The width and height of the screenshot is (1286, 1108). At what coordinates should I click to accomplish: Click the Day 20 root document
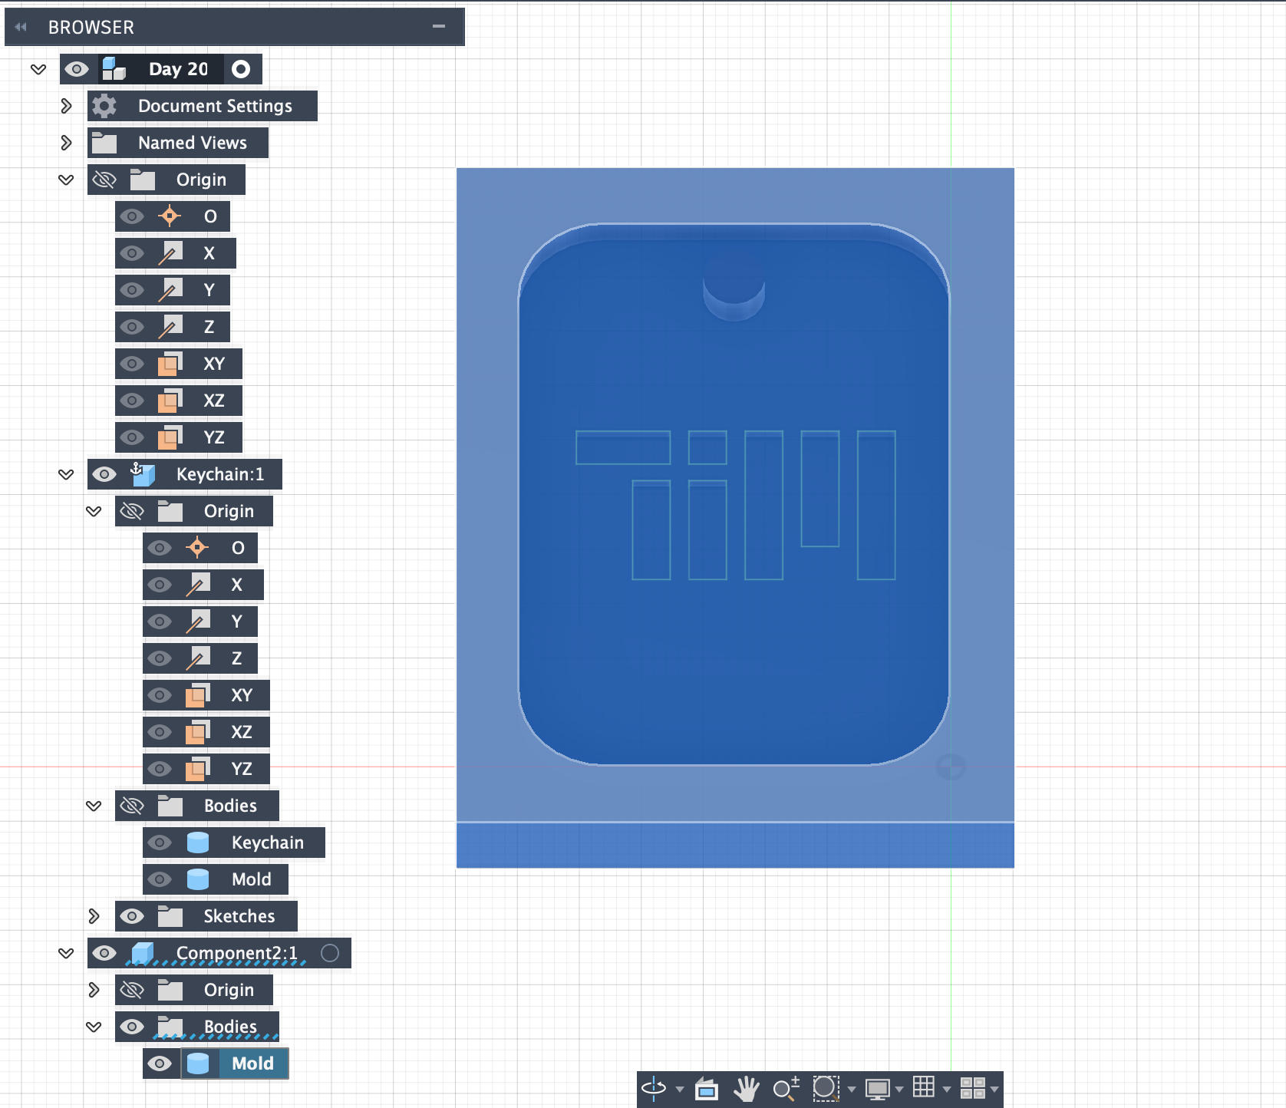tap(178, 69)
